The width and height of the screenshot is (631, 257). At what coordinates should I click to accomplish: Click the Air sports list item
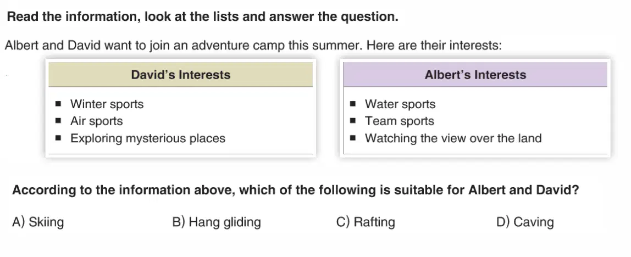(x=97, y=121)
